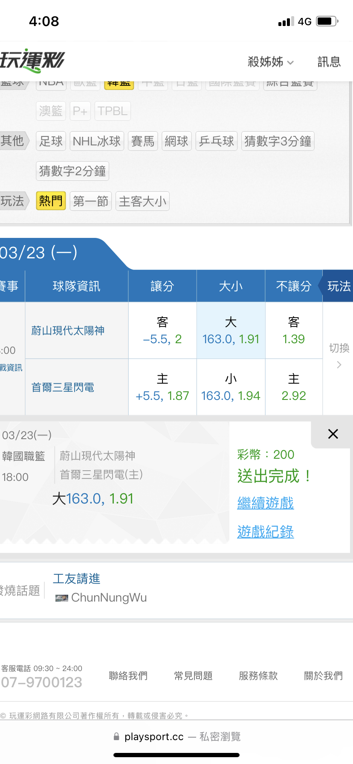Tap the 玩運彩 site logo
This screenshot has width=353, height=764.
(32, 61)
